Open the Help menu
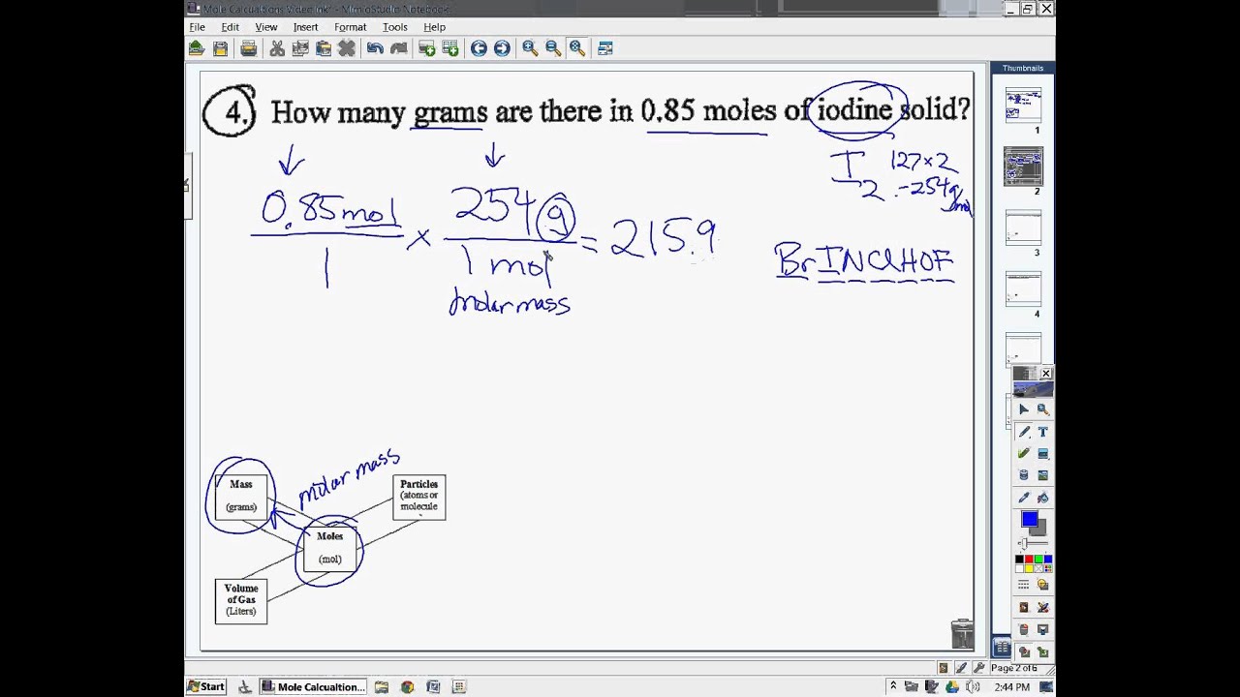 coord(434,27)
